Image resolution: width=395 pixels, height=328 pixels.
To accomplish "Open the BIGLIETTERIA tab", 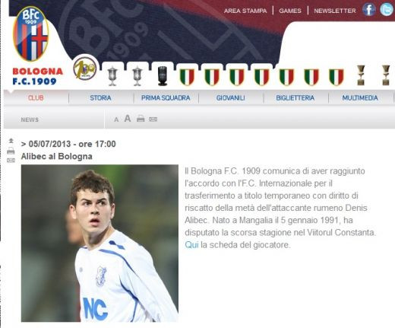I will [295, 98].
